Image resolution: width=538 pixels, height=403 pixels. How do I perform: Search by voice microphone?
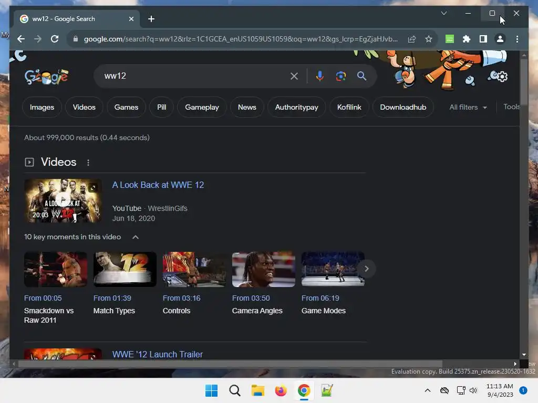[319, 76]
